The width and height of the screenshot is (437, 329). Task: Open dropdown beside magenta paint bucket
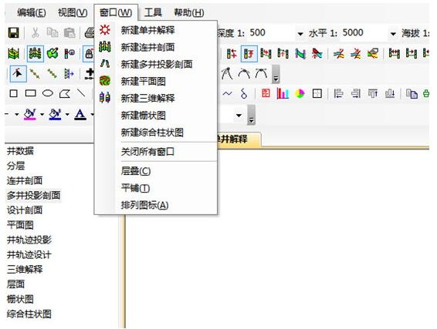coord(42,114)
